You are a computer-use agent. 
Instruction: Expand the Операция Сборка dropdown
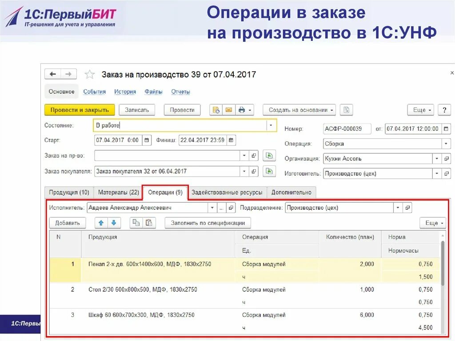[x=446, y=144]
